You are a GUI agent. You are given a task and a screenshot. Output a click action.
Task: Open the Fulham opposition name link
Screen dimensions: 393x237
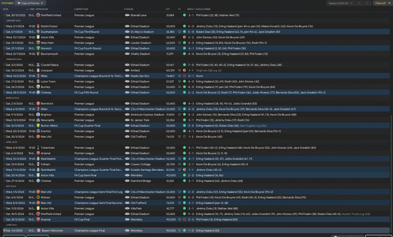45,164
